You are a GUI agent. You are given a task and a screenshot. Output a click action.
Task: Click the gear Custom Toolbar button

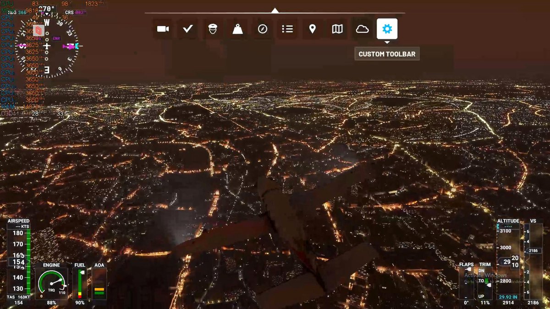[x=387, y=29]
